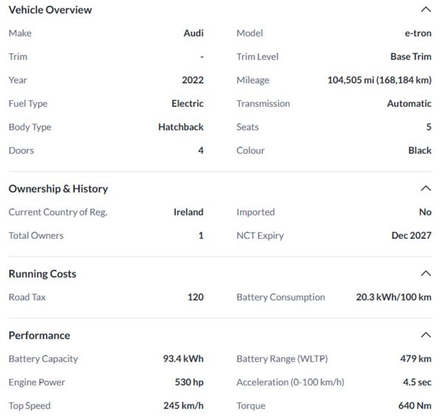Collapse the Vehicle Overview section chevron
Image resolution: width=443 pixels, height=418 pixels.
[x=425, y=10]
